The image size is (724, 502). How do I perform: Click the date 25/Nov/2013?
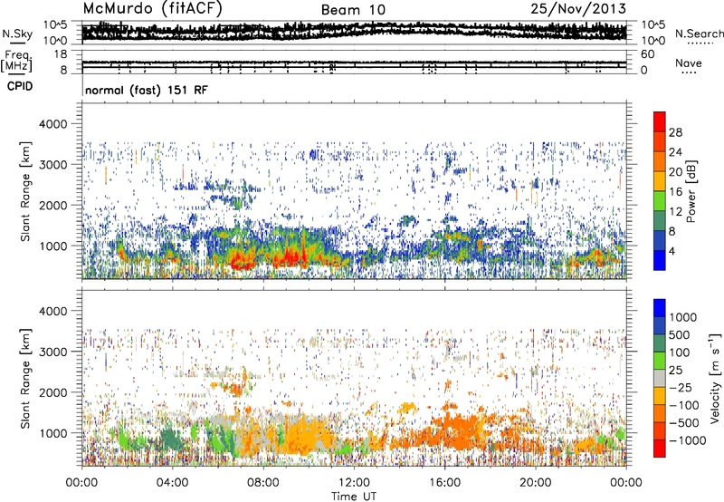coord(578,9)
